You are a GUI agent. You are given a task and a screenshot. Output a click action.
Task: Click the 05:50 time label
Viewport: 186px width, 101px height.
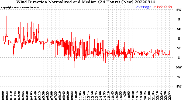pyautogui.click(x=43, y=96)
